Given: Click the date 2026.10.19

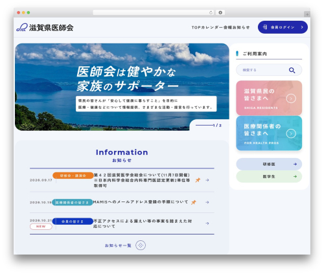Looking at the screenshot, I should (x=41, y=202).
